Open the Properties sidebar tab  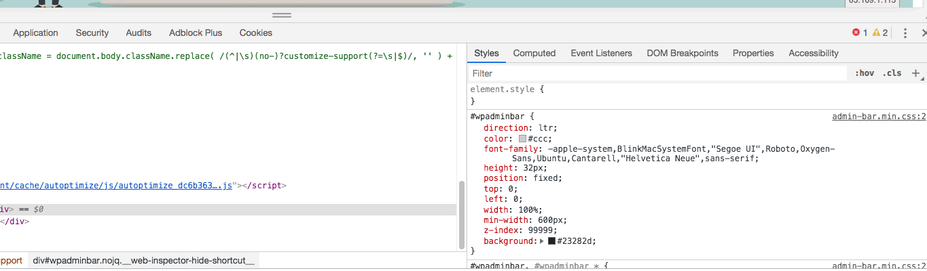click(x=753, y=53)
